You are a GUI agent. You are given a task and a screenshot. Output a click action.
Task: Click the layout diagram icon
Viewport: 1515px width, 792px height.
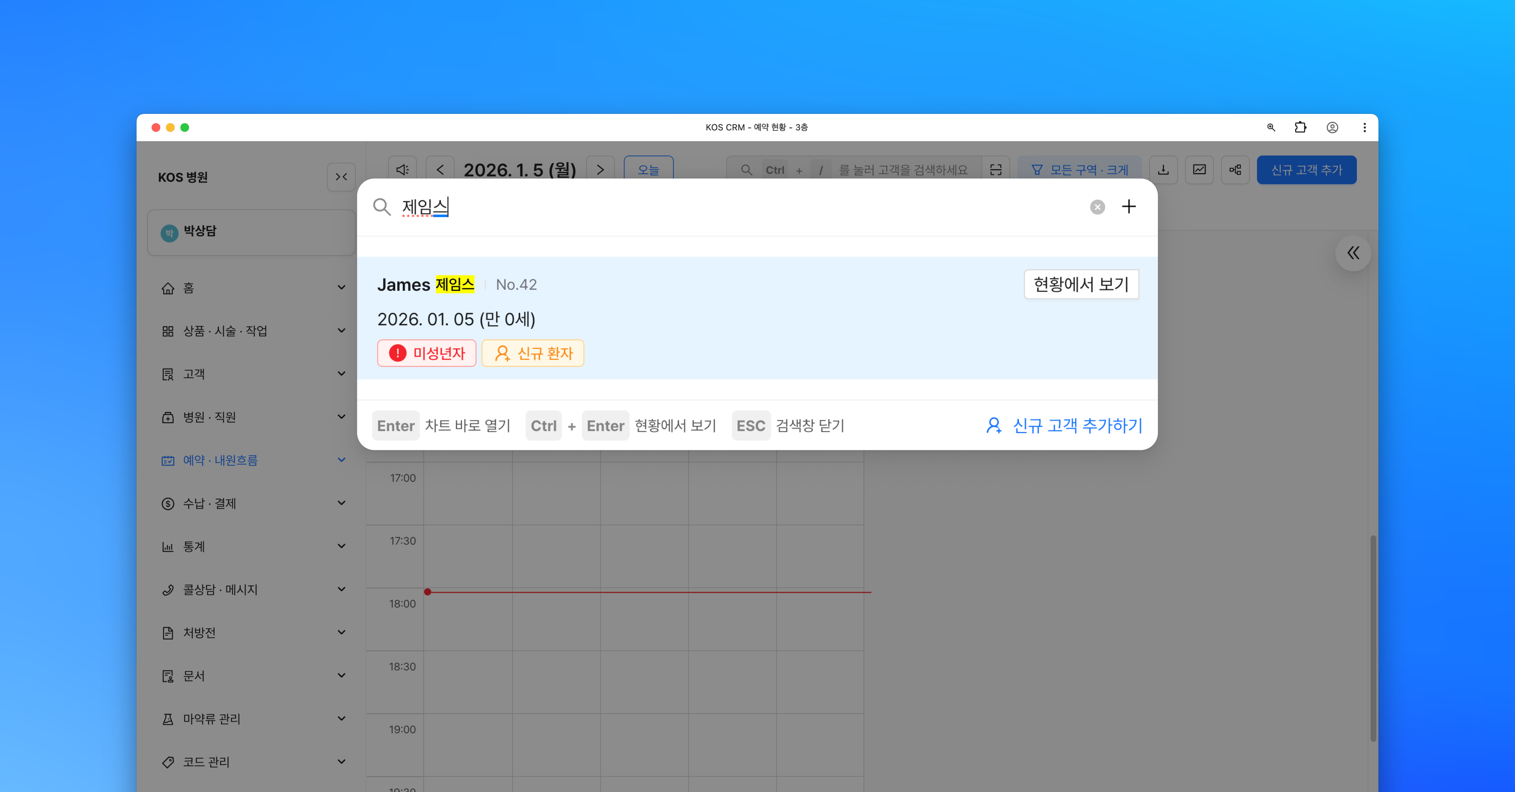click(x=1235, y=170)
